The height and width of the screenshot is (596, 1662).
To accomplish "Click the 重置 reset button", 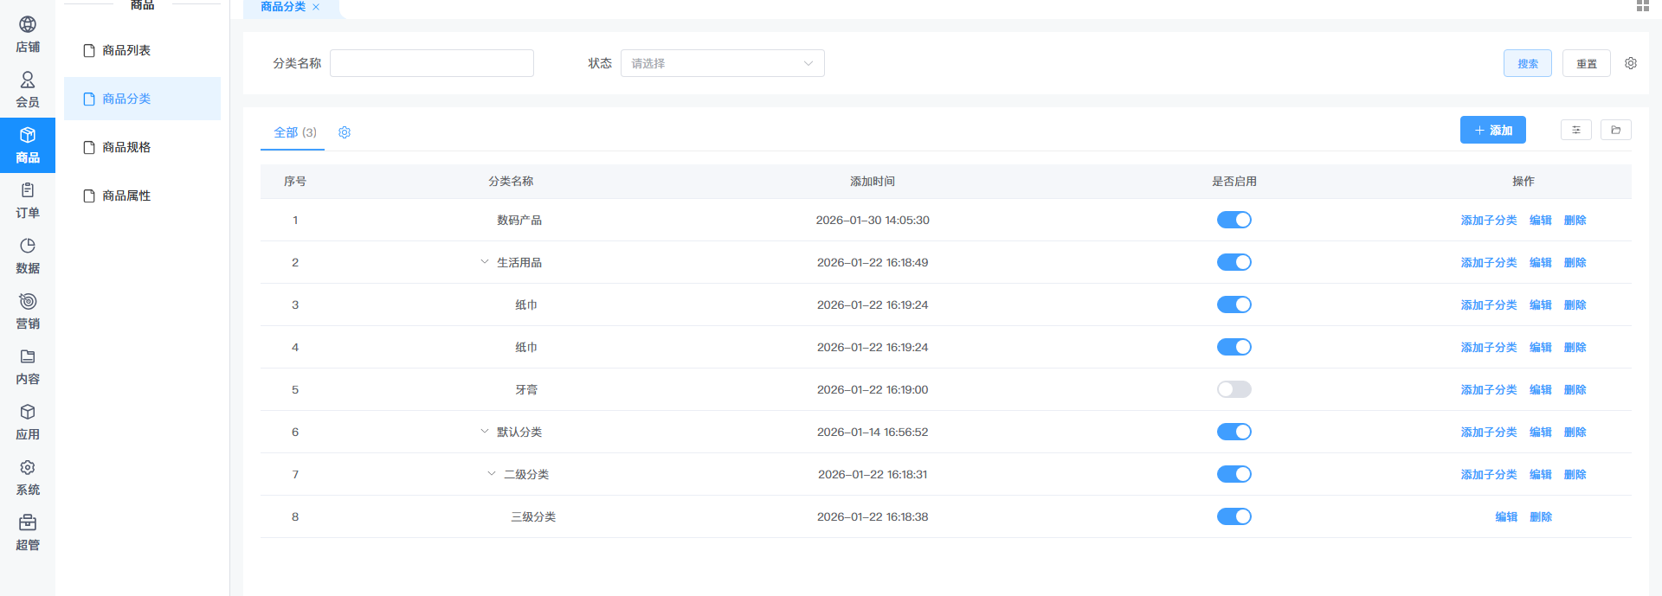I will tap(1587, 63).
